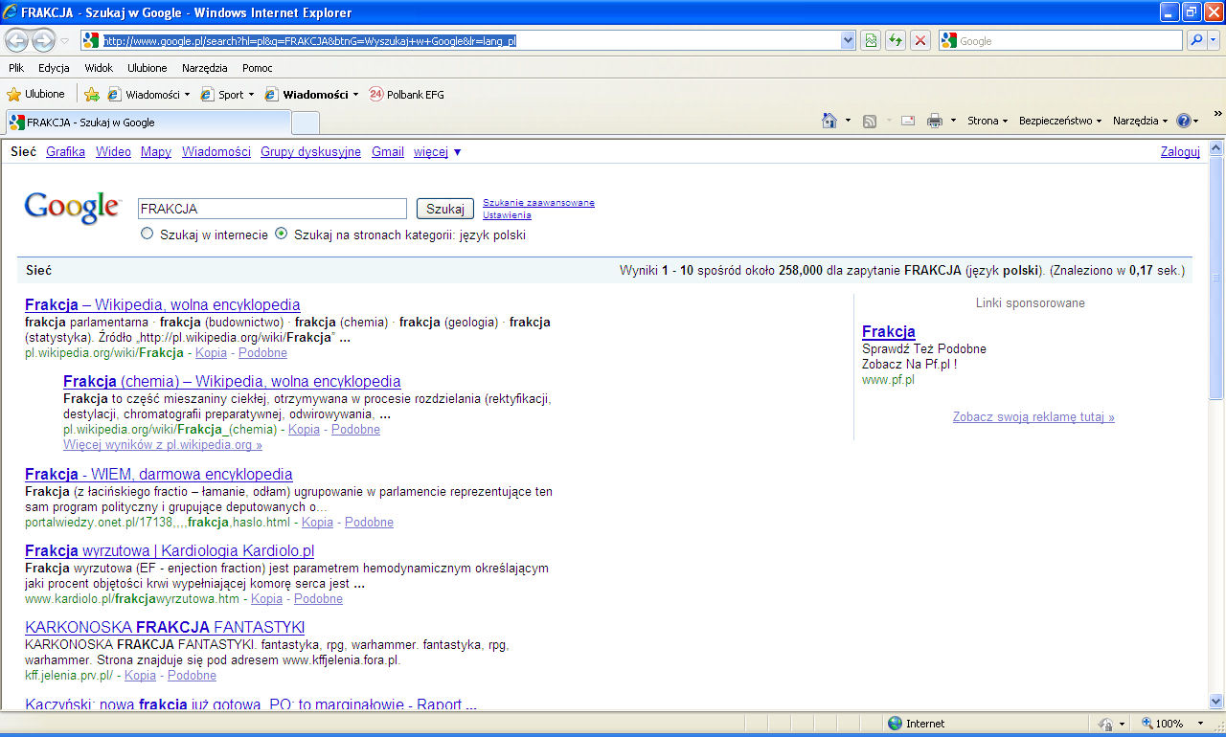Screen dimensions: 1226x737
Task: Open the Bezpieczeństwo dropdown menu
Action: tap(1060, 121)
